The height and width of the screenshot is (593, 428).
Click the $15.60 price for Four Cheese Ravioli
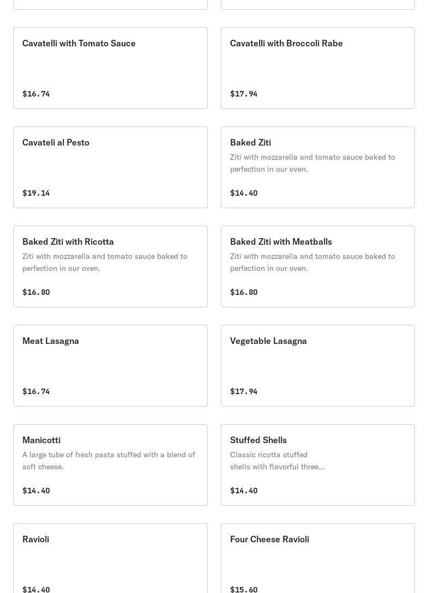click(244, 589)
